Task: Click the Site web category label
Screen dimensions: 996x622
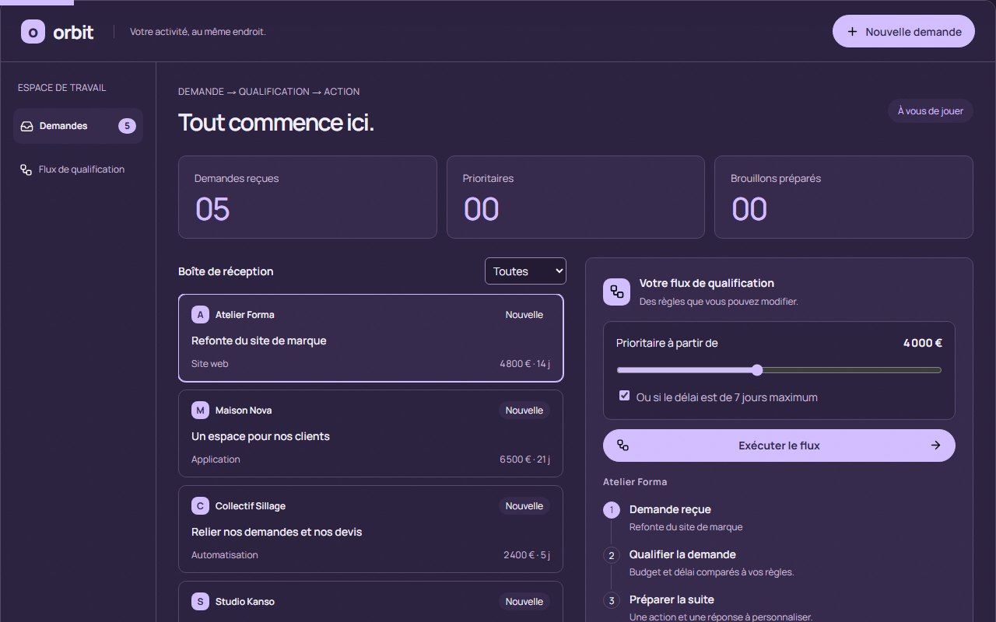Action: 210,364
